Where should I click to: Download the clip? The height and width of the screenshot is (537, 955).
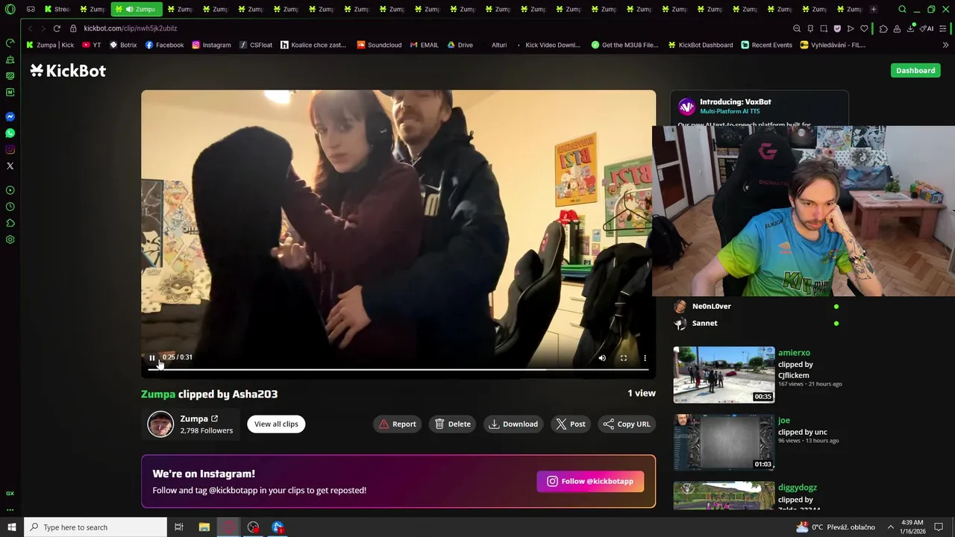(513, 424)
